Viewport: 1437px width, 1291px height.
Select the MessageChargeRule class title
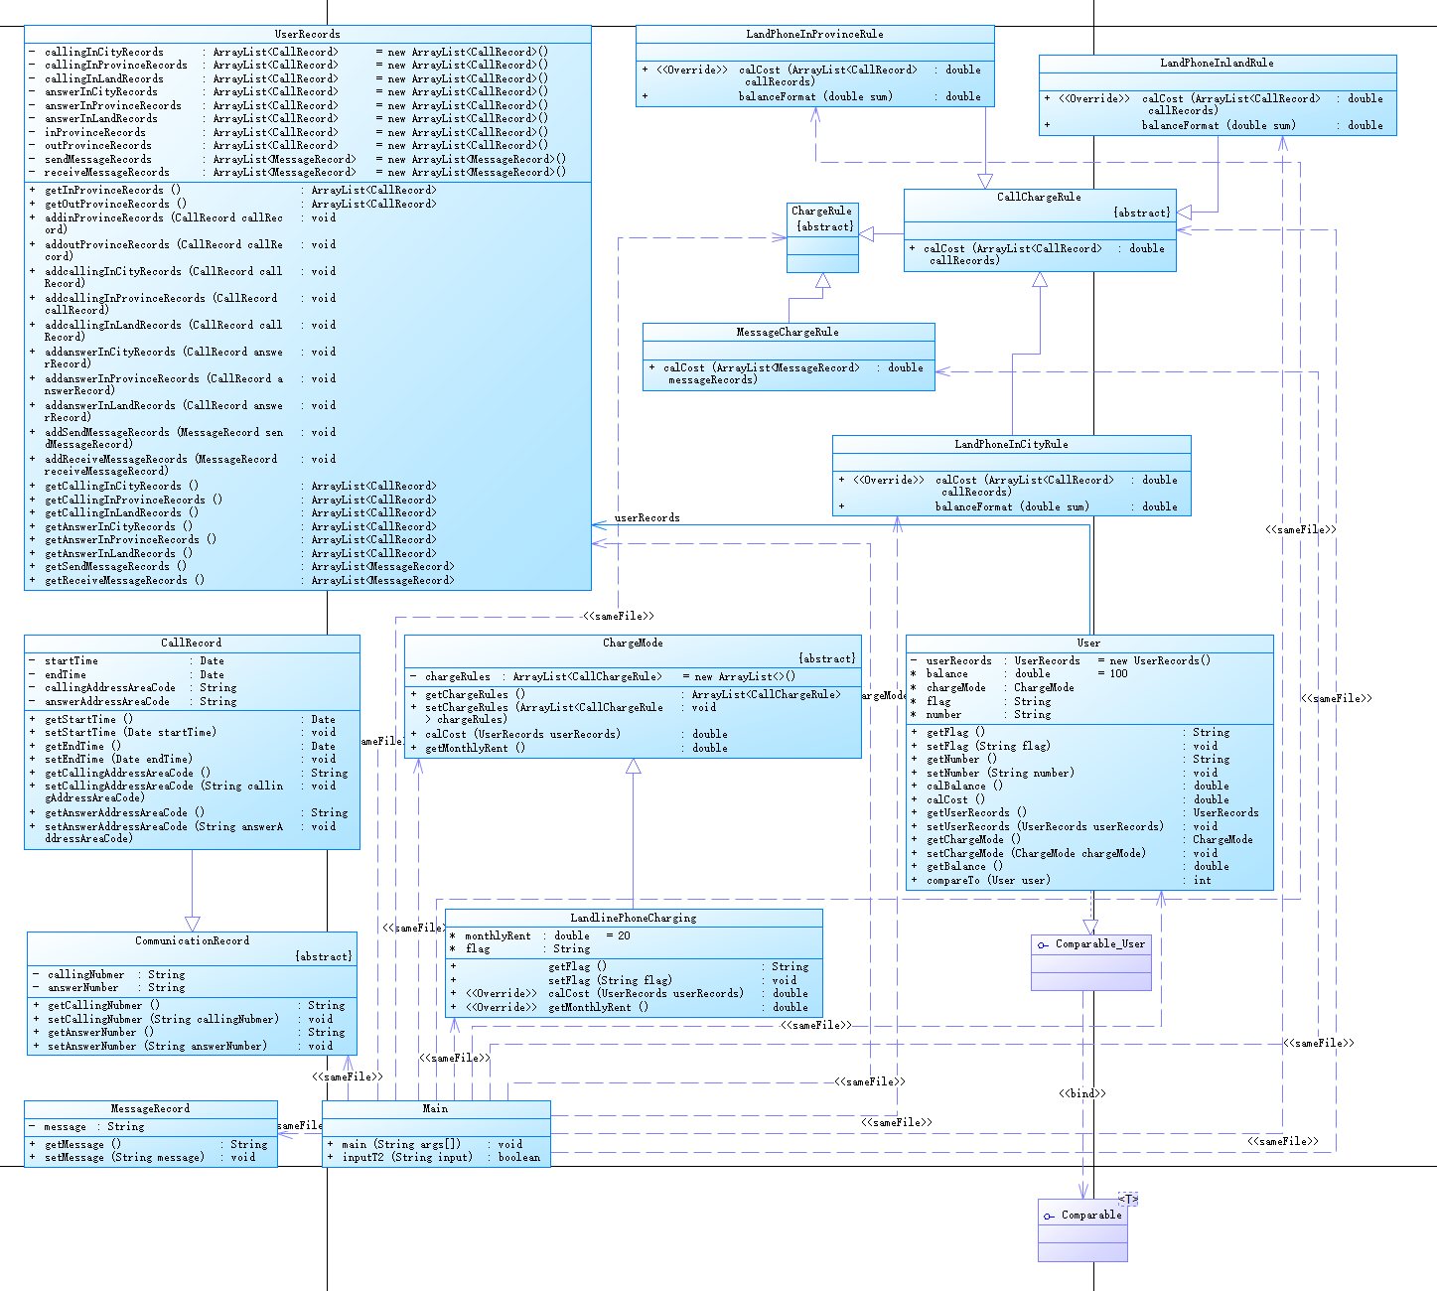click(x=788, y=333)
